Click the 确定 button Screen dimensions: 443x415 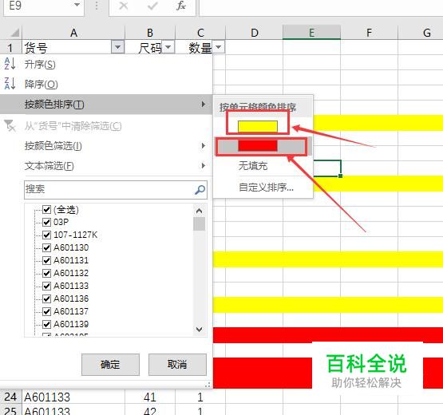(x=110, y=365)
